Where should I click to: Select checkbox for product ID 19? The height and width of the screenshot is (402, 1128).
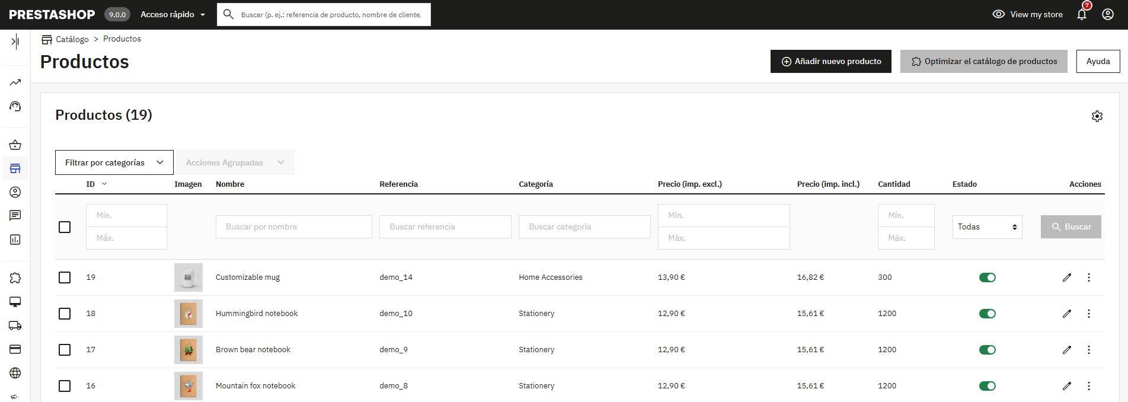click(x=65, y=277)
